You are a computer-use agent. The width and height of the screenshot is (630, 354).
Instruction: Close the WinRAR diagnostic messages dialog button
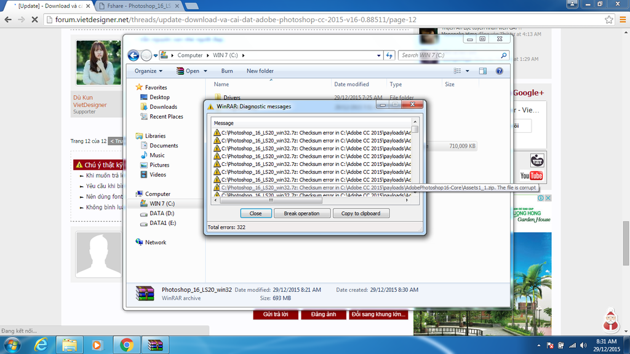(x=256, y=213)
